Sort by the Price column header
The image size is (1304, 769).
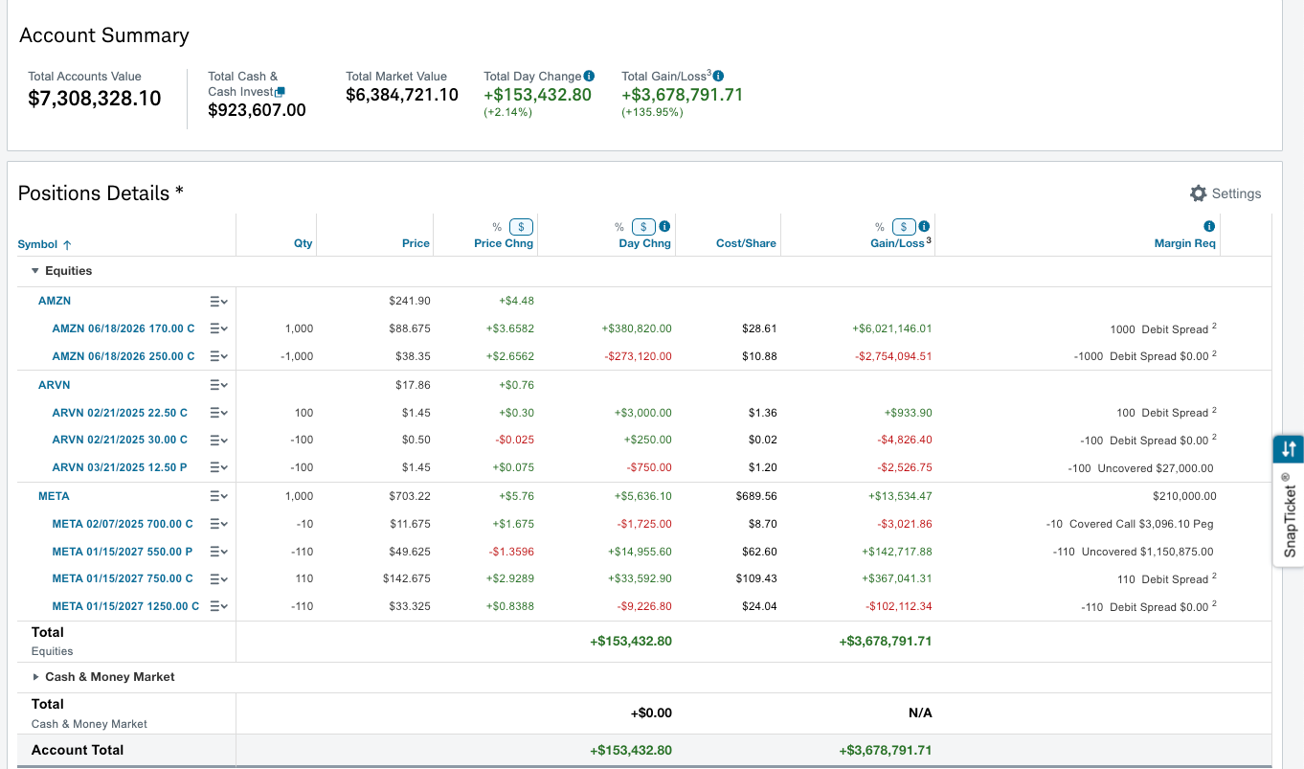416,243
